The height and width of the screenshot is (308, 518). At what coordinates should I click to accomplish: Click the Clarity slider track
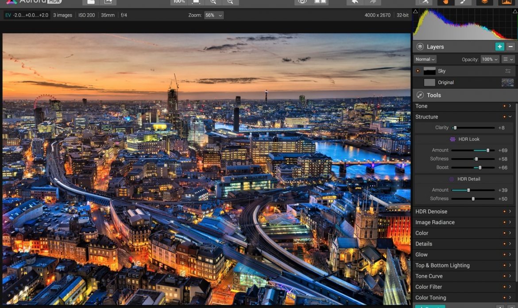473,128
